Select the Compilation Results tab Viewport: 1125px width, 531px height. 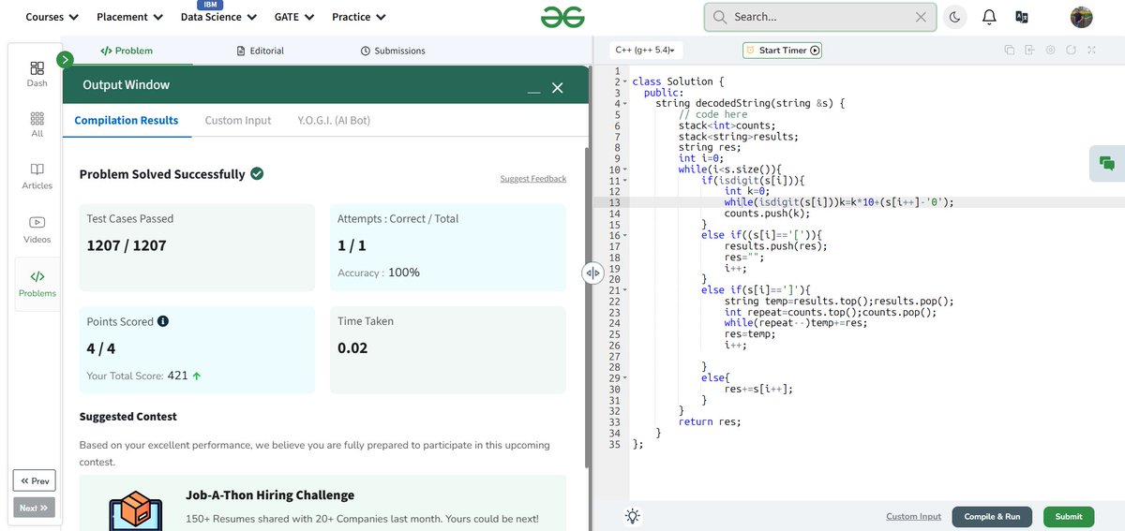point(127,120)
